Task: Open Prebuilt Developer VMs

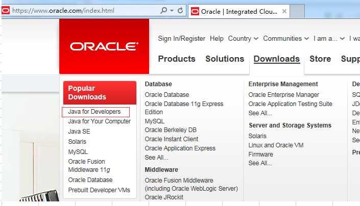Action: (99, 190)
